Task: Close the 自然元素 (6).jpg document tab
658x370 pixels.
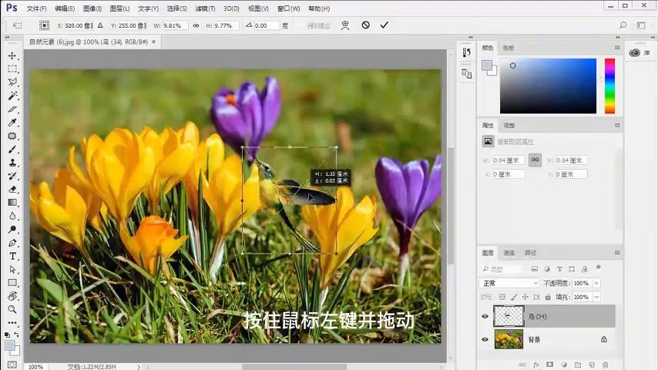Action: (x=153, y=42)
